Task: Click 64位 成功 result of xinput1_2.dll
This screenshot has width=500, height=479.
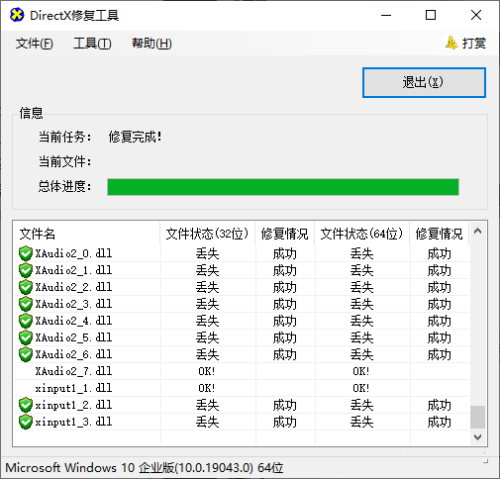Action: (x=439, y=405)
